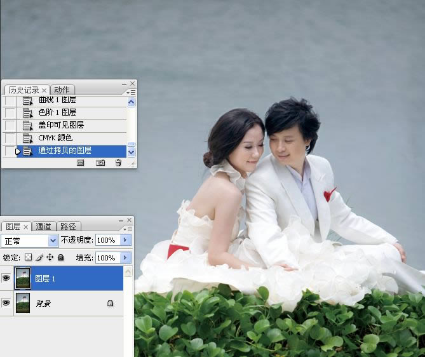Hide 图层 1 using its eye icon
The width and height of the screenshot is (425, 357).
point(6,278)
